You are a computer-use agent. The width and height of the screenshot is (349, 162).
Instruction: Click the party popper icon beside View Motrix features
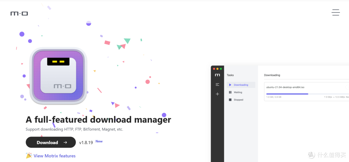point(29,155)
